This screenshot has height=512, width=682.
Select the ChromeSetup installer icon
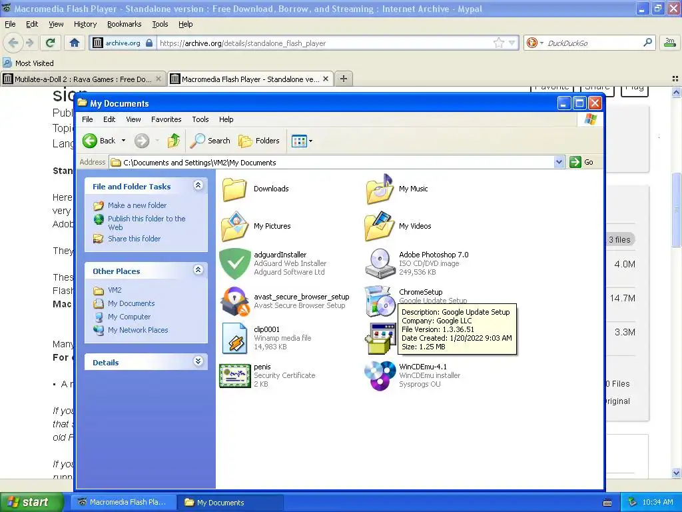pos(380,301)
